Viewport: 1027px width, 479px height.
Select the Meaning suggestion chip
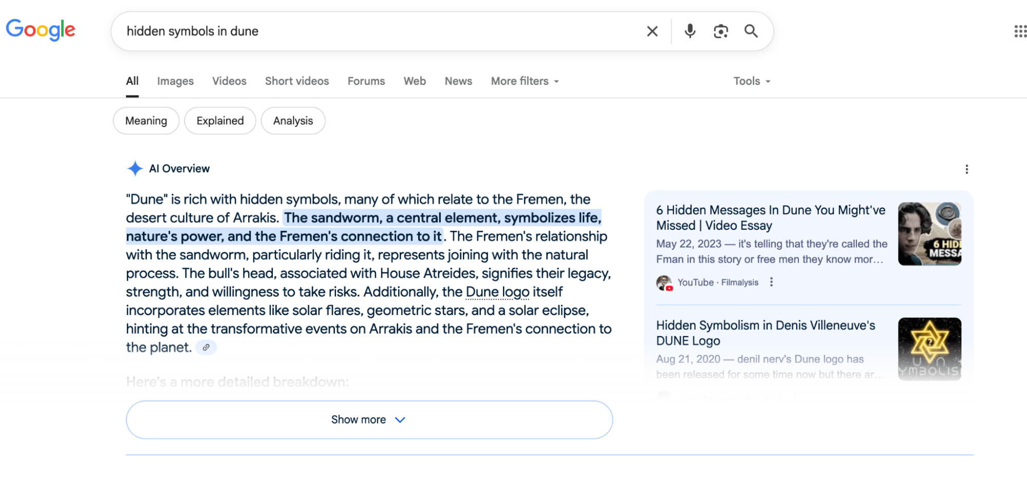click(x=146, y=121)
